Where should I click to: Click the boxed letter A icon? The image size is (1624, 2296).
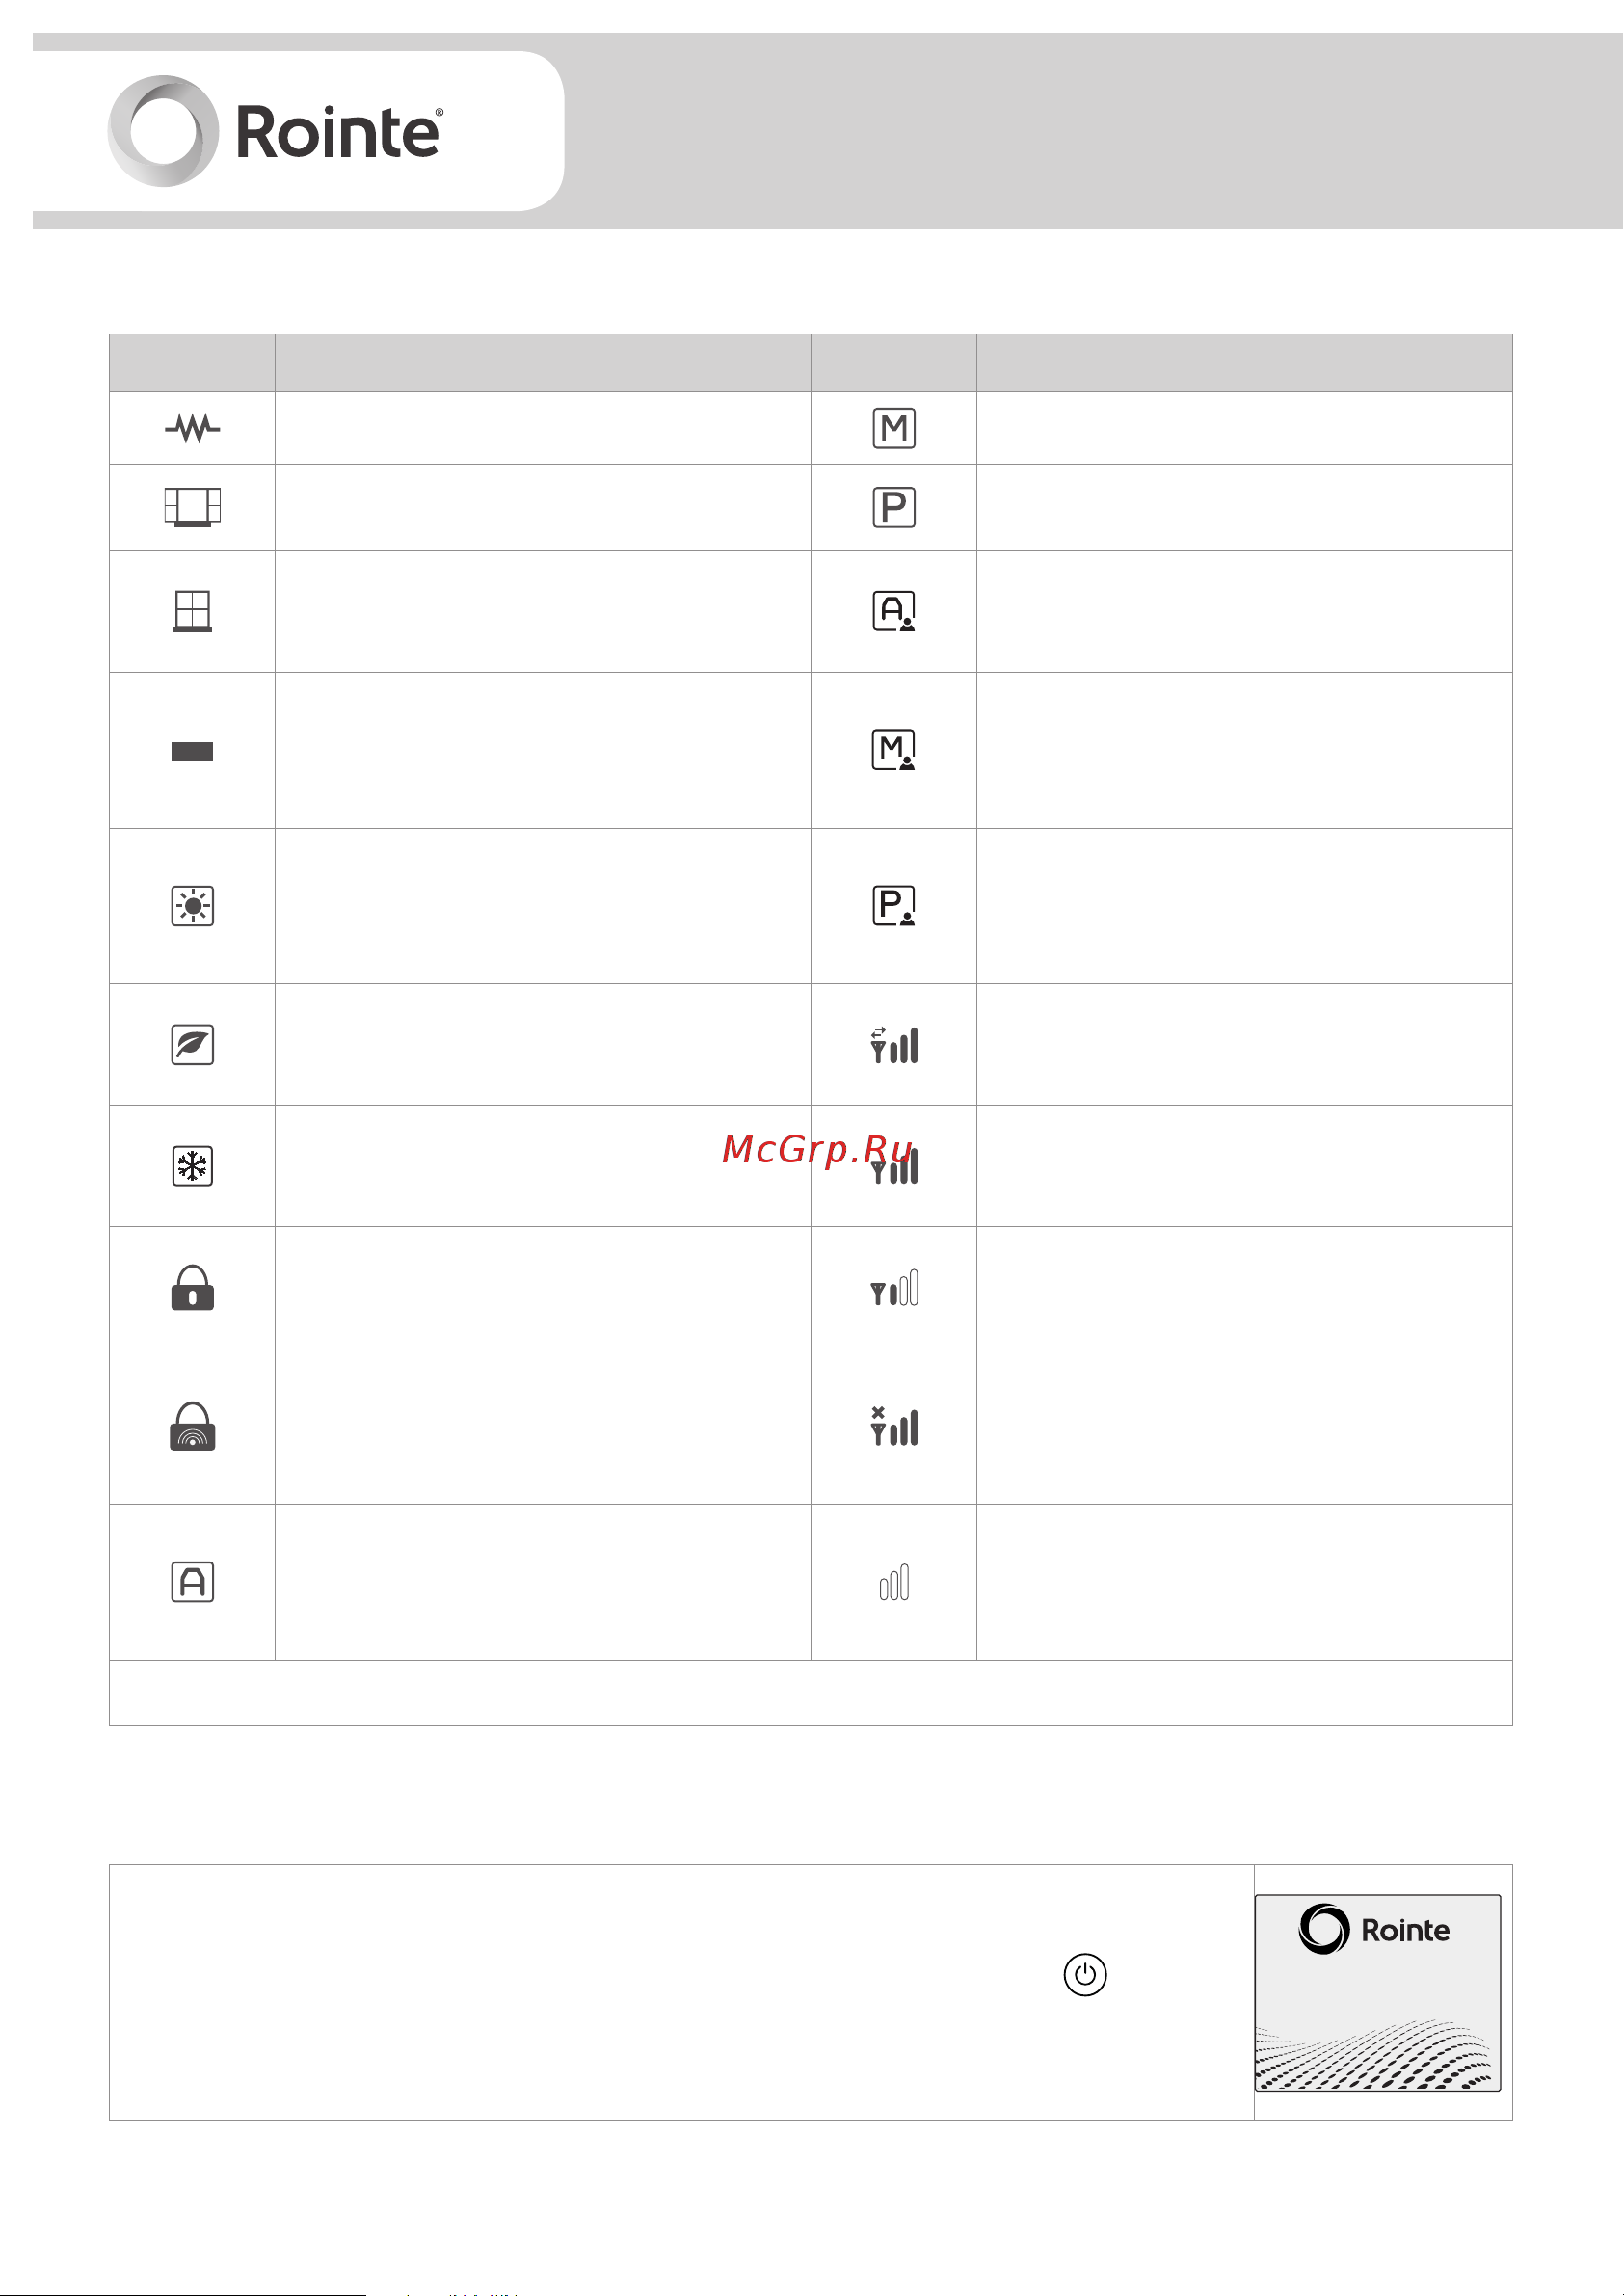click(192, 1582)
